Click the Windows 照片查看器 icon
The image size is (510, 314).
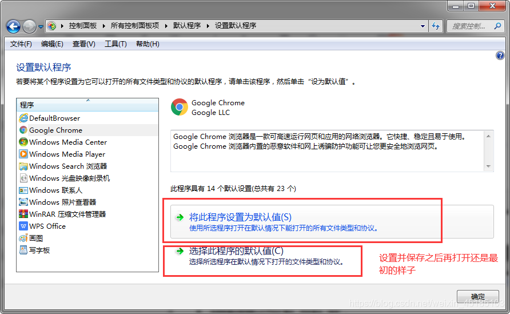click(23, 202)
